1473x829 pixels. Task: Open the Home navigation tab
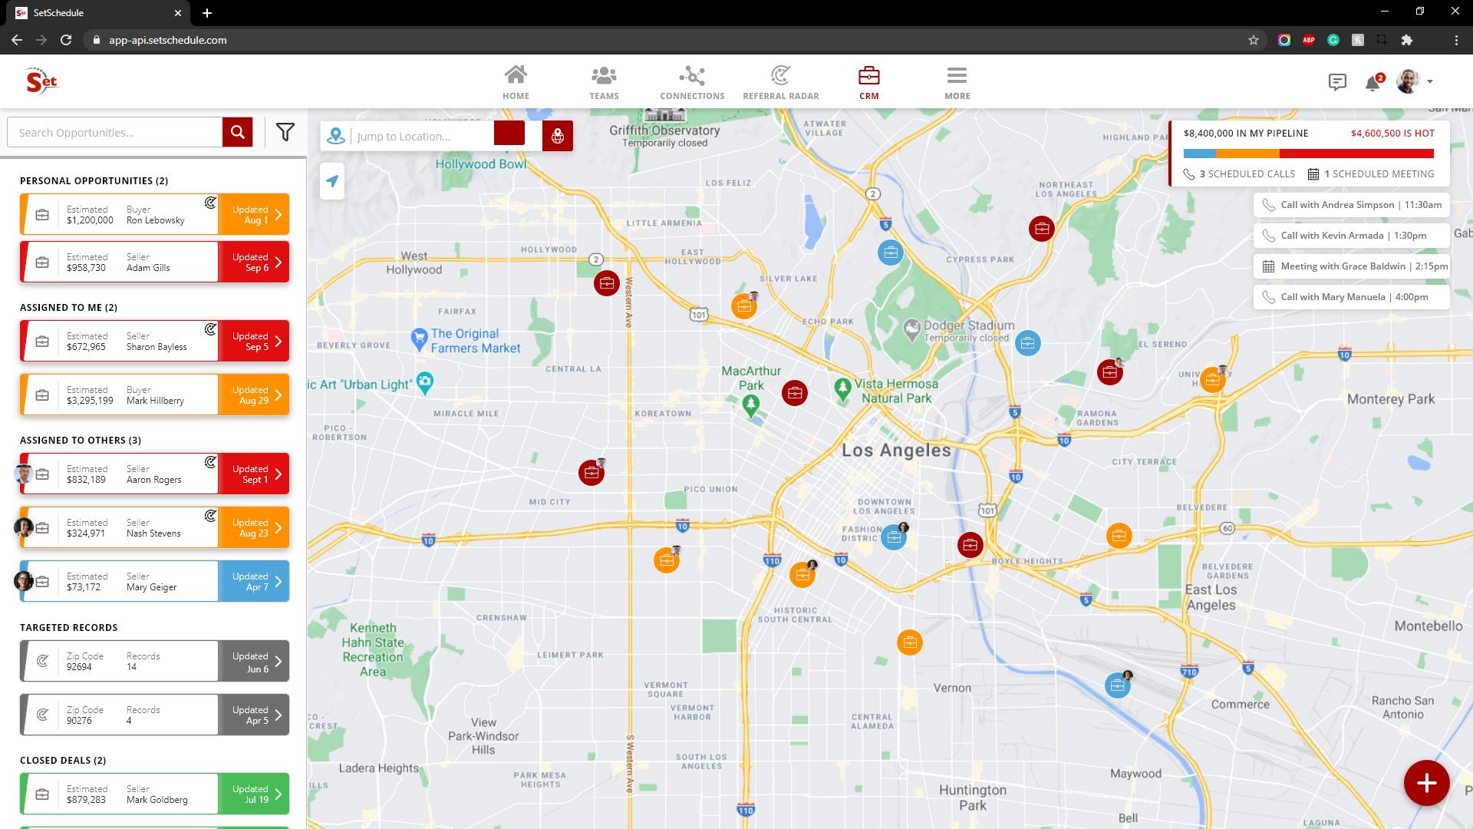click(x=516, y=83)
